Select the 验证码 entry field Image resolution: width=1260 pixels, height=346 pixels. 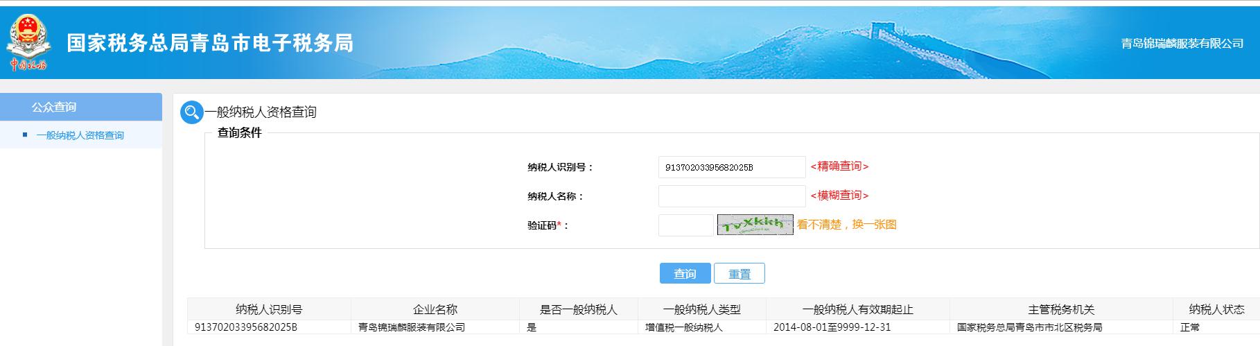click(685, 225)
